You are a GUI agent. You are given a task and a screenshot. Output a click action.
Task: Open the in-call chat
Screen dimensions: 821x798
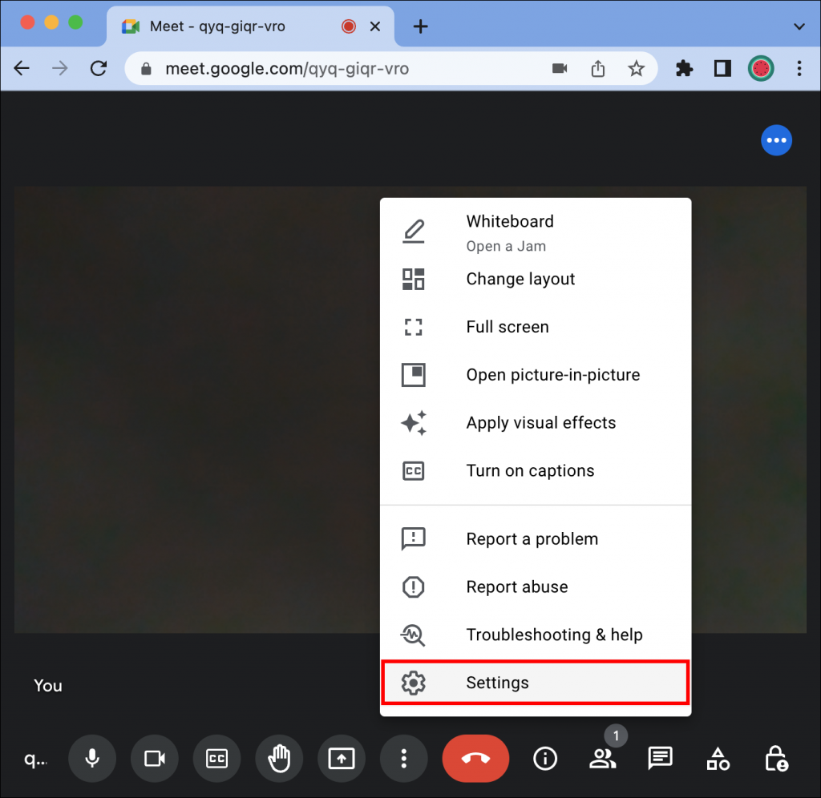tap(660, 759)
